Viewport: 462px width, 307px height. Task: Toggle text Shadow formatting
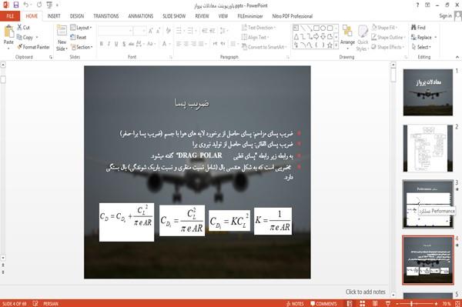(x=124, y=44)
